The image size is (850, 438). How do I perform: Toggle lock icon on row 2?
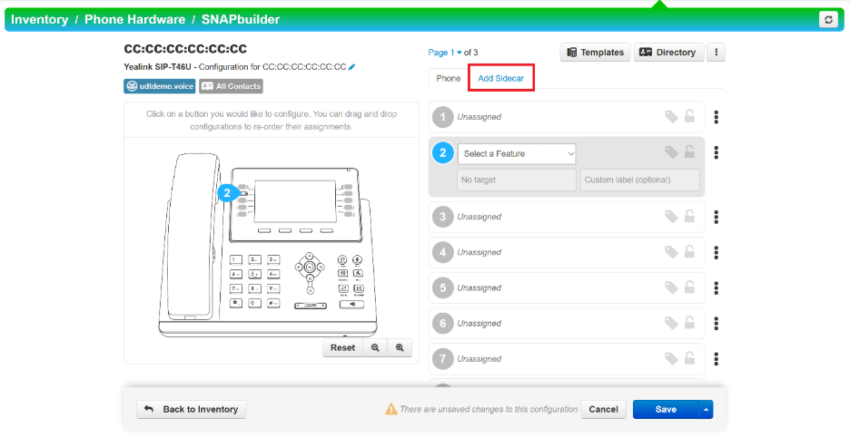pyautogui.click(x=689, y=152)
